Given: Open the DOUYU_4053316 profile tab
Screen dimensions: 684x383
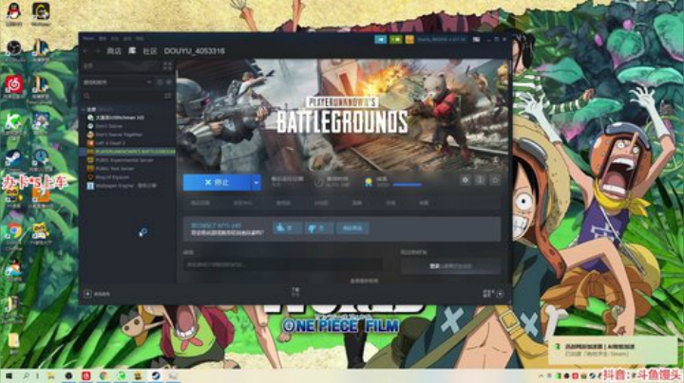Looking at the screenshot, I should [x=194, y=51].
